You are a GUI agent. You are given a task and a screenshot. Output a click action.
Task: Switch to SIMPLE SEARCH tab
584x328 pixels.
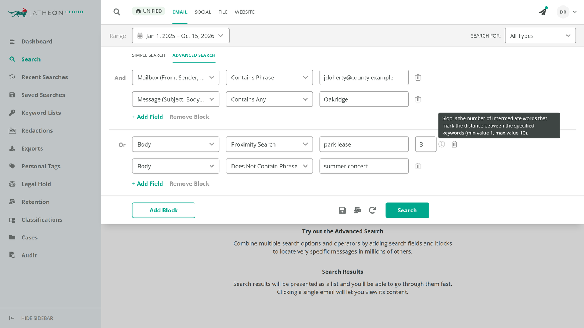pos(149,55)
